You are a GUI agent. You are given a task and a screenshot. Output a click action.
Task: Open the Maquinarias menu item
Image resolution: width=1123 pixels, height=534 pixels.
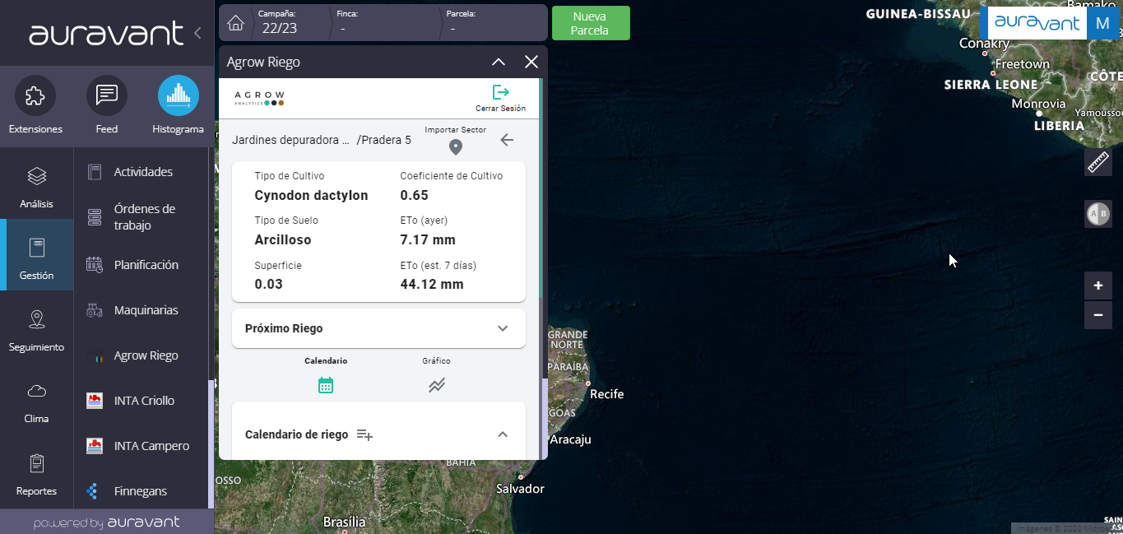coord(141,310)
